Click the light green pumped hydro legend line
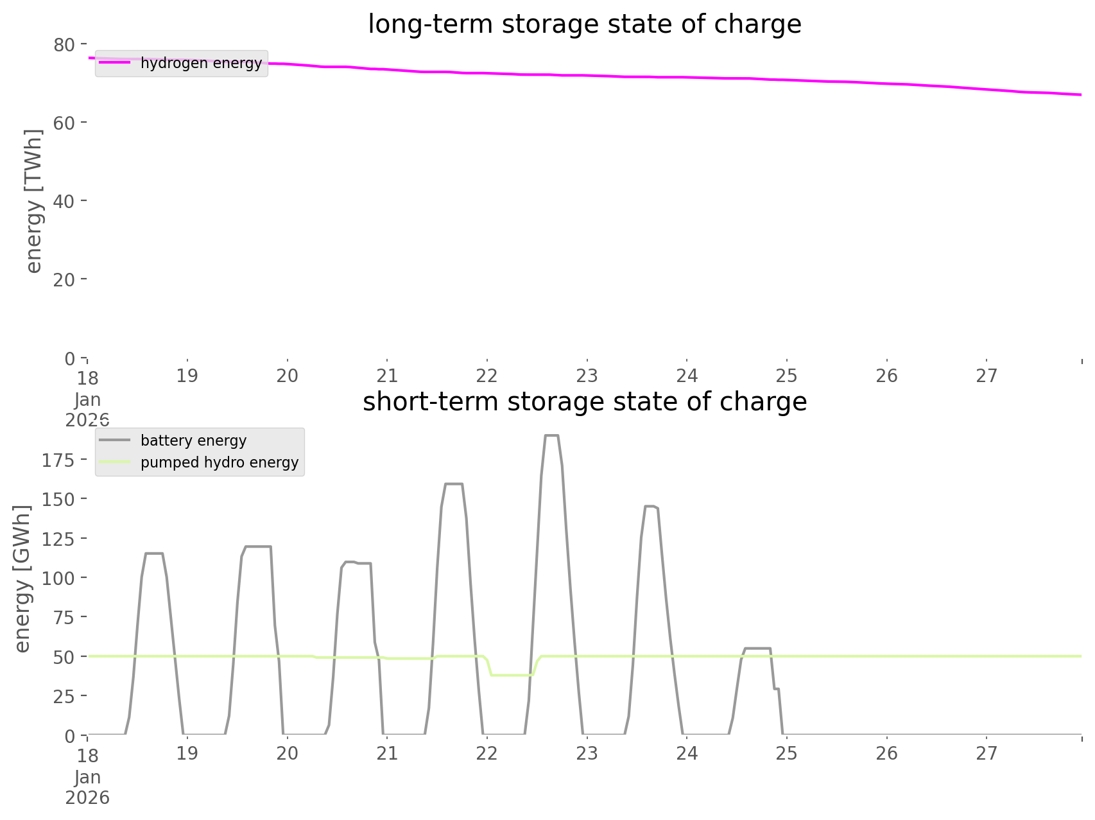The image size is (1095, 820). coord(116,462)
